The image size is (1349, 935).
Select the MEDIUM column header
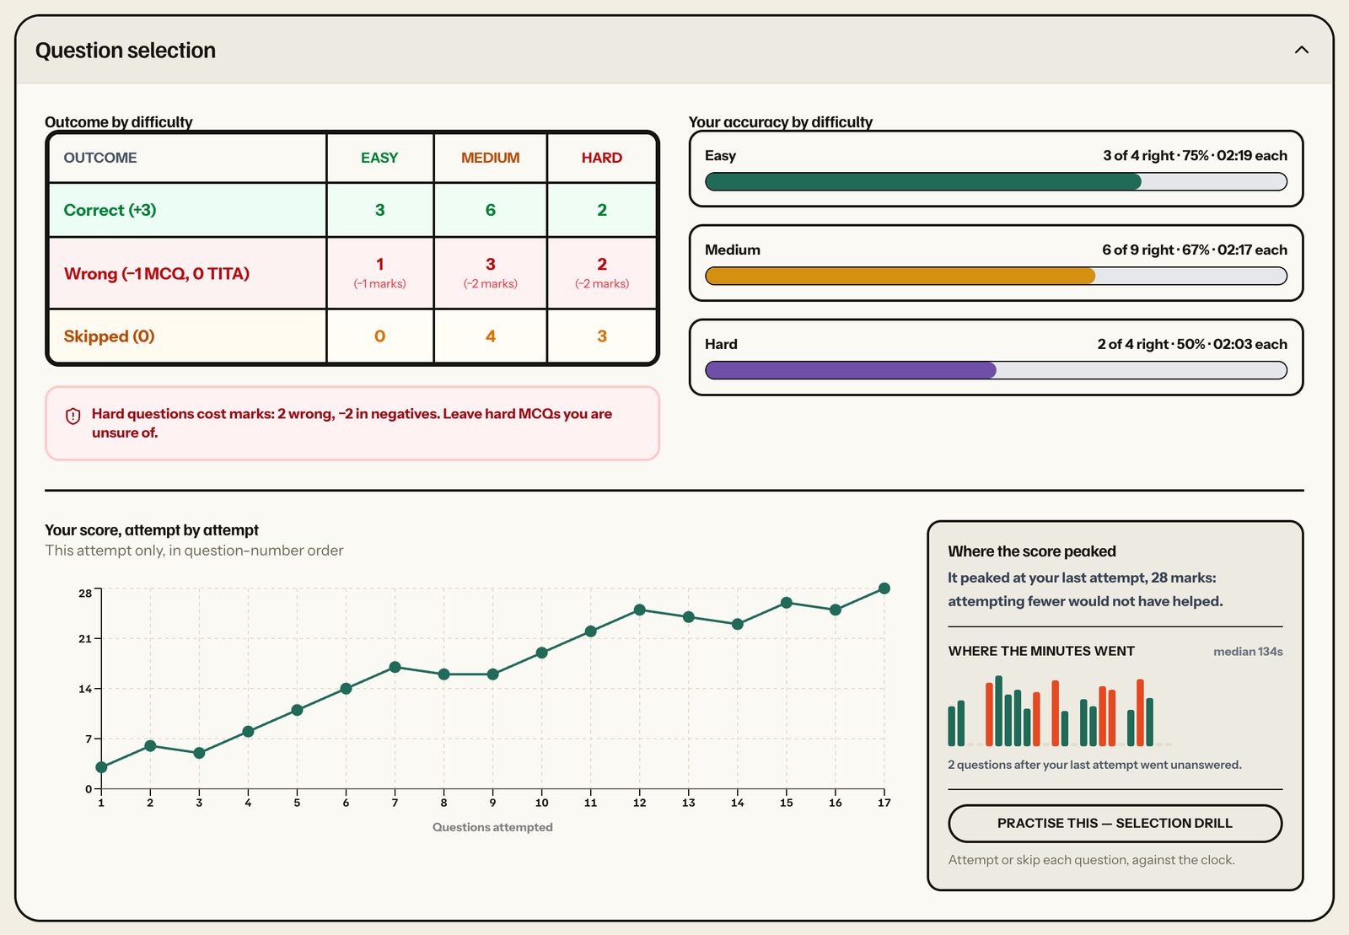coord(490,158)
